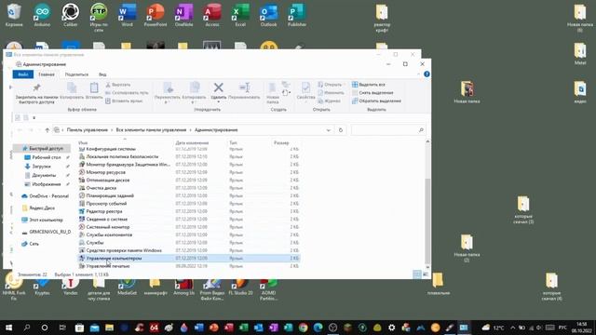Viewport: 596px width, 335px height.
Task: Open the address bar history dropdown
Action: point(329,130)
